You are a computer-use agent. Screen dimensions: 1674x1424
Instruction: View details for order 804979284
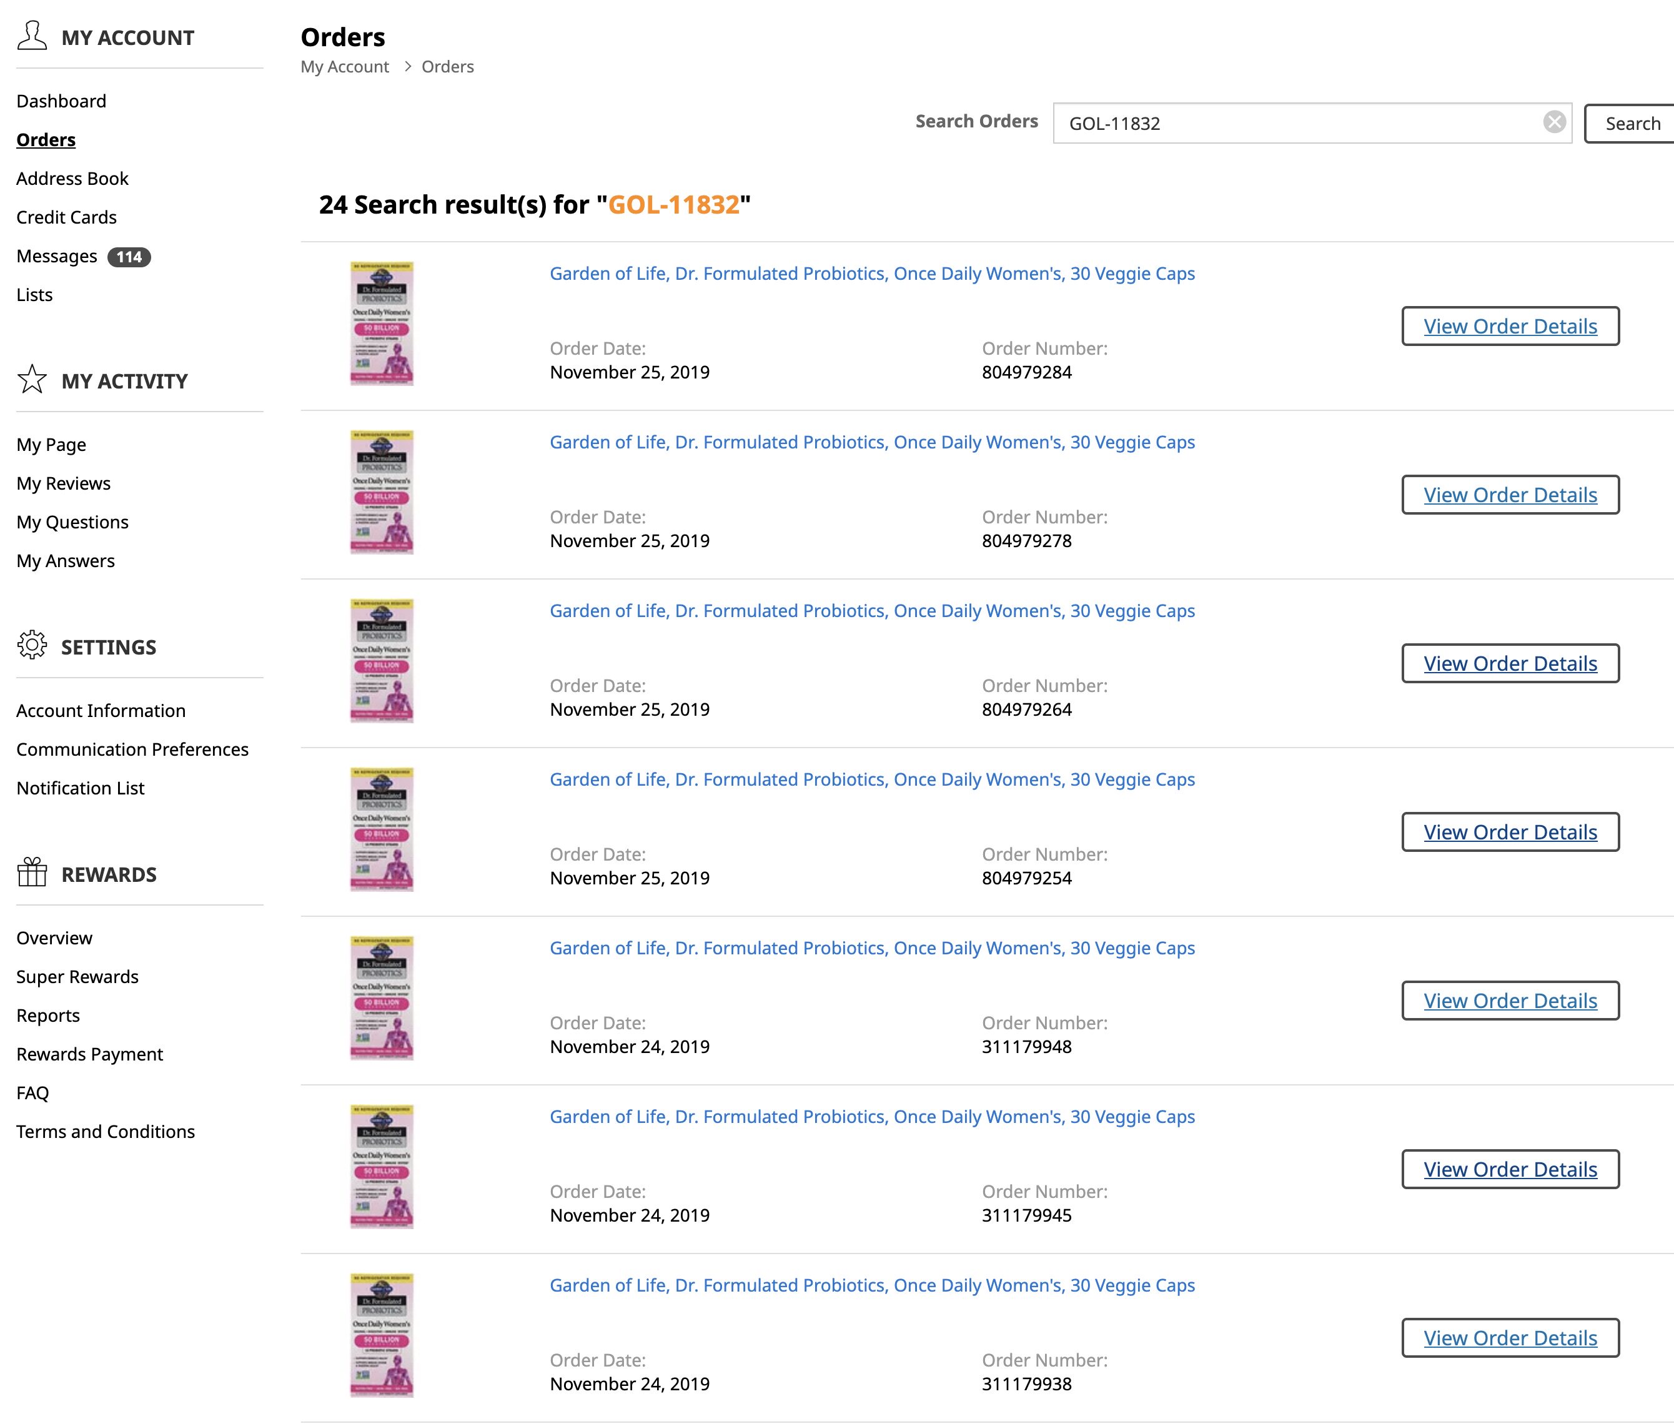pos(1509,326)
